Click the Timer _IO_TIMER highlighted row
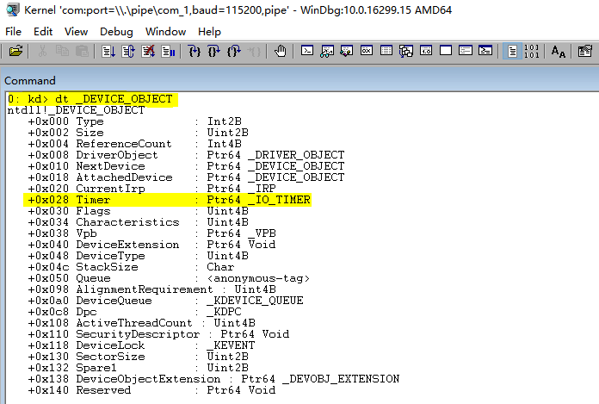 click(x=168, y=200)
